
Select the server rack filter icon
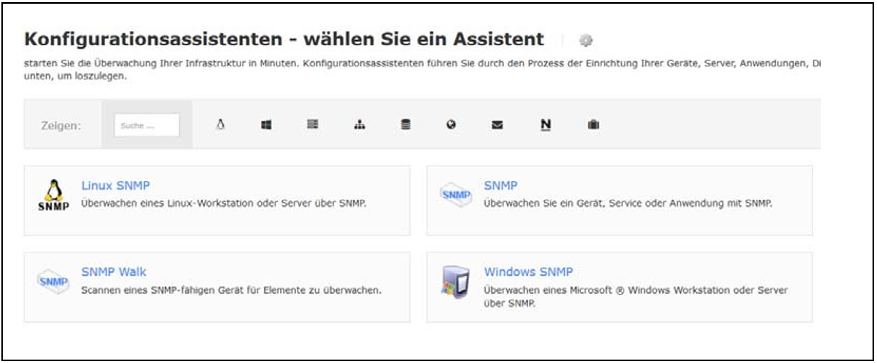point(312,125)
